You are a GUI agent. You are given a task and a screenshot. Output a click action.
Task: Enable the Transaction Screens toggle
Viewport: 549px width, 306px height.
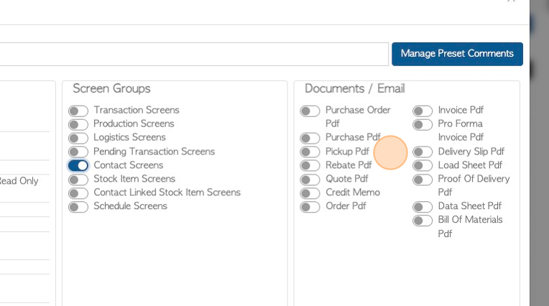pos(78,111)
